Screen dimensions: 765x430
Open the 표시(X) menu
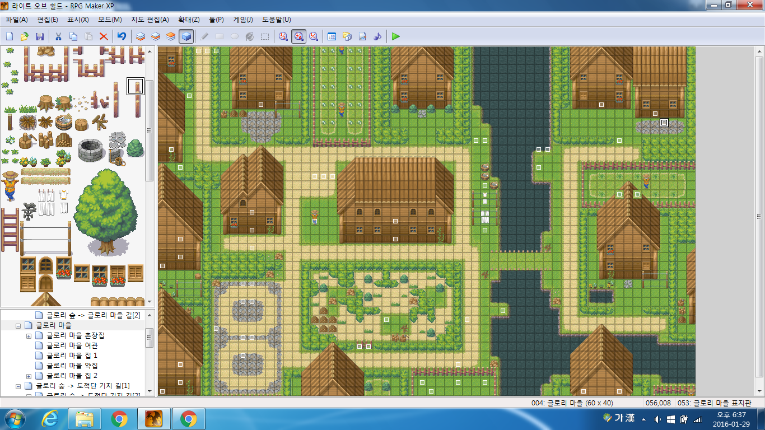pyautogui.click(x=78, y=20)
